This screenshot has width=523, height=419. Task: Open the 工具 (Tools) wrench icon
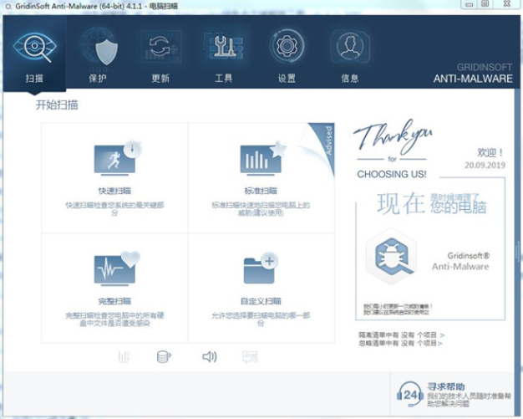coord(223,46)
